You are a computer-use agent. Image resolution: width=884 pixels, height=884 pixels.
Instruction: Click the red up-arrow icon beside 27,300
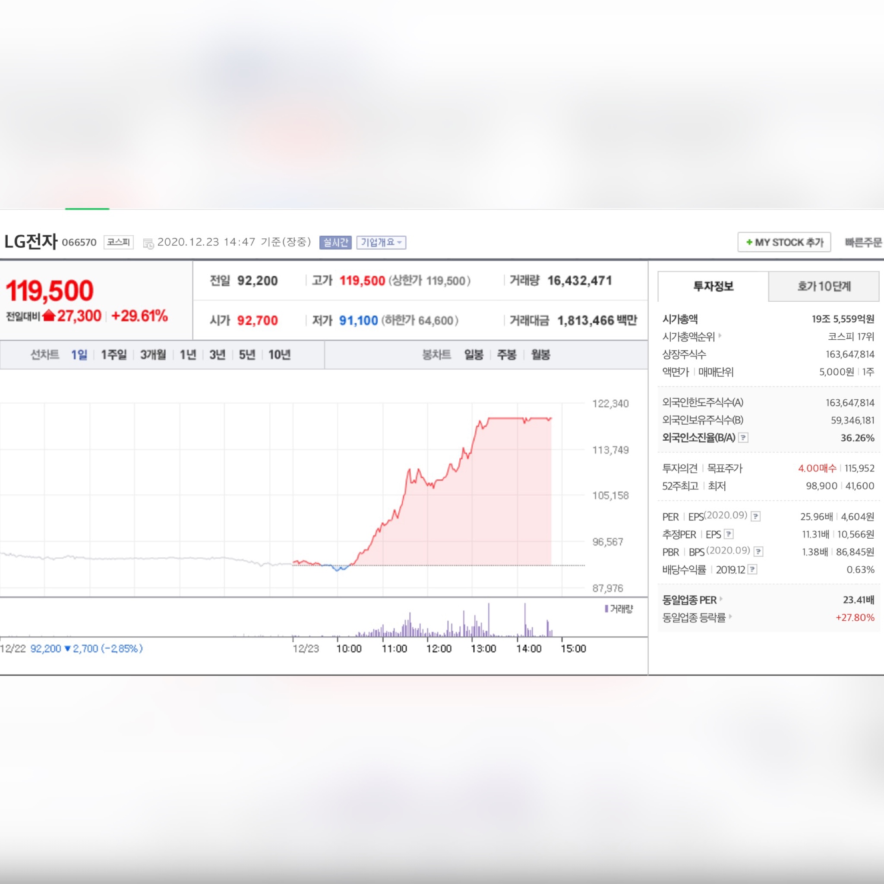click(x=48, y=316)
